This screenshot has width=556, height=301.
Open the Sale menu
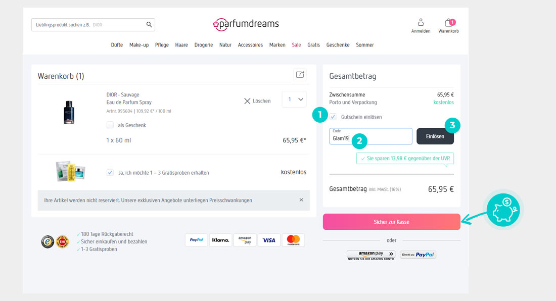[x=296, y=45]
